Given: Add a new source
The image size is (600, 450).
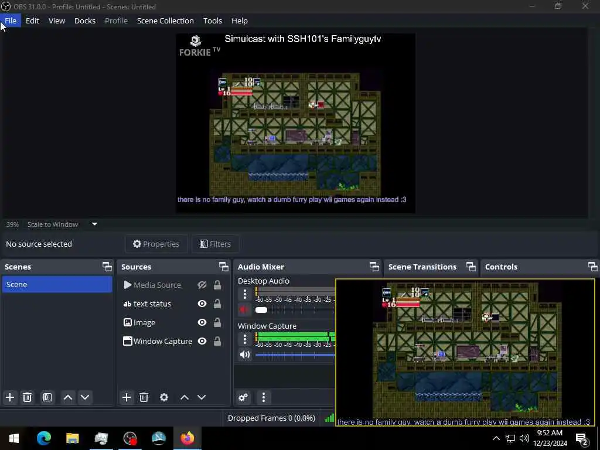Looking at the screenshot, I should pos(127,397).
